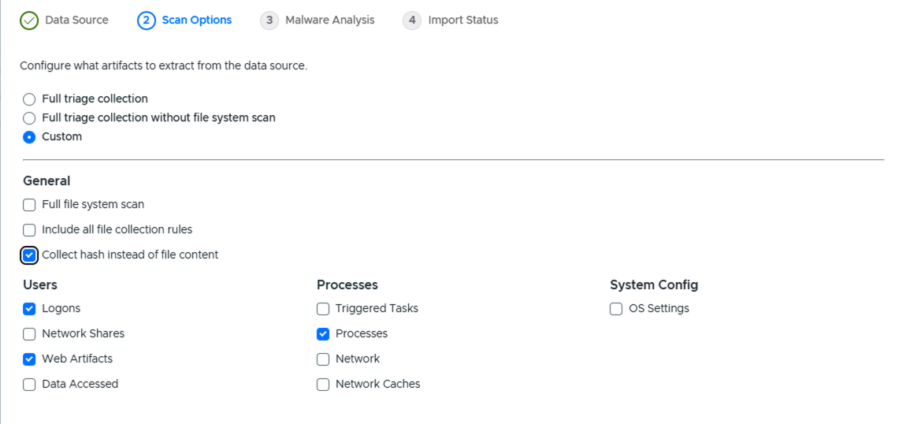Switch to the Malware Analysis step
The image size is (906, 424).
point(330,20)
